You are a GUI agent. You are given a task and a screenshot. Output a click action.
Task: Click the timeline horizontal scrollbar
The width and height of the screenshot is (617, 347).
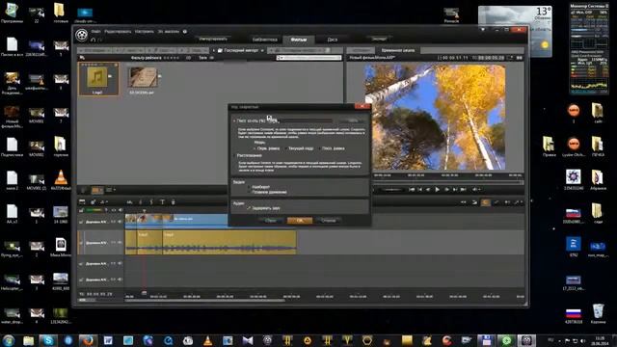(x=204, y=301)
